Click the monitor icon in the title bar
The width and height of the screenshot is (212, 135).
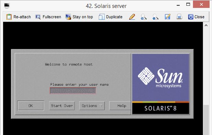click(x=7, y=6)
